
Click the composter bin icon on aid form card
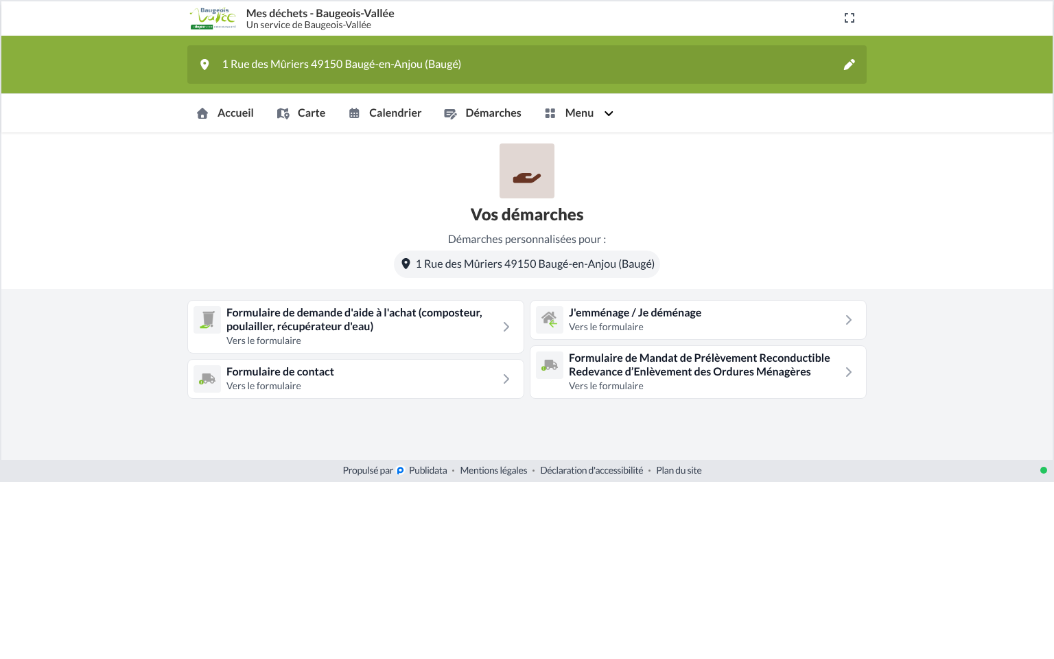207,320
